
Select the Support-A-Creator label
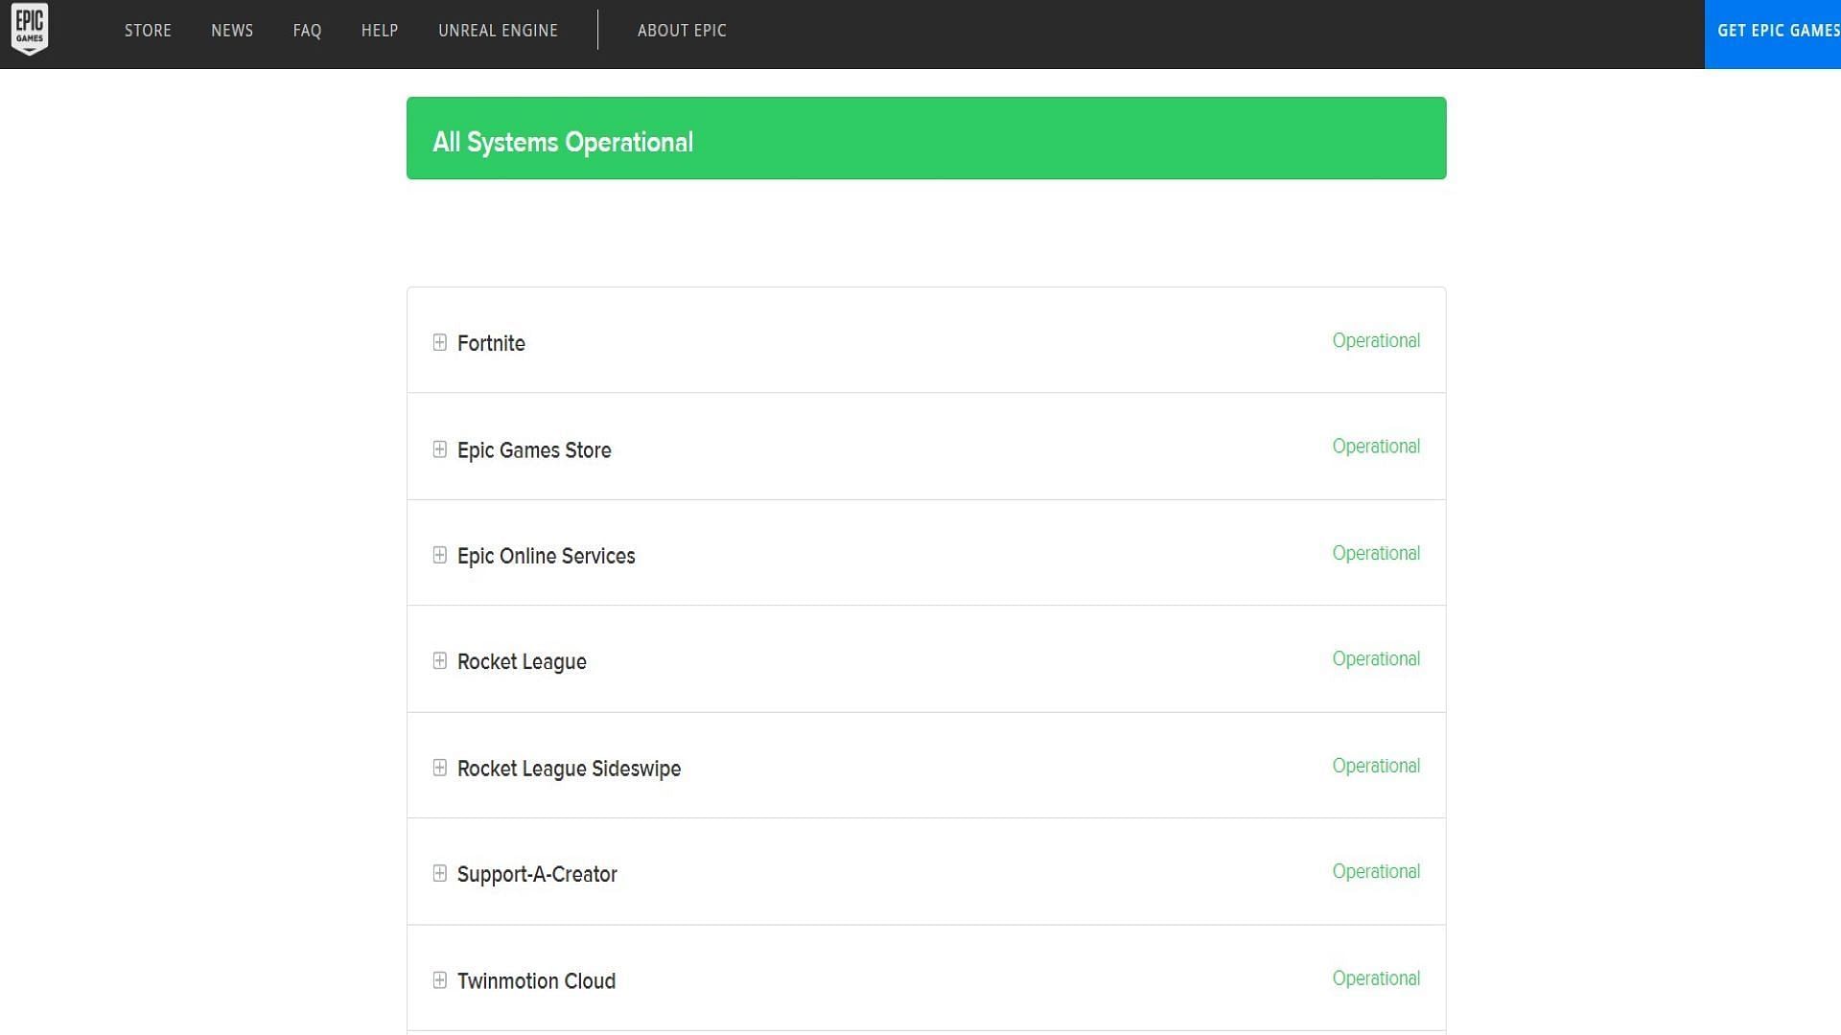[x=537, y=874]
